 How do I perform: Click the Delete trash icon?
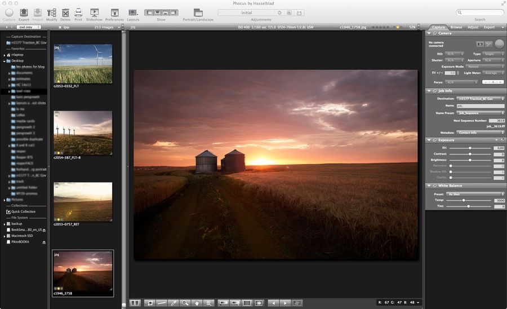pos(66,12)
